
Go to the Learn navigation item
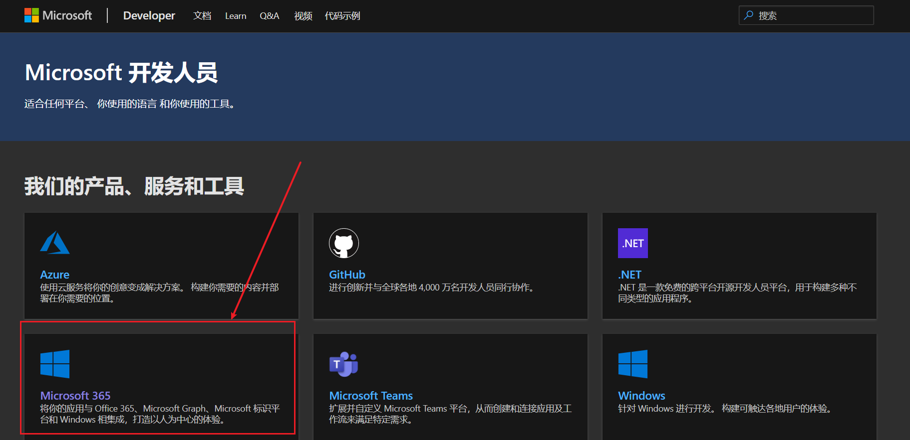(236, 16)
